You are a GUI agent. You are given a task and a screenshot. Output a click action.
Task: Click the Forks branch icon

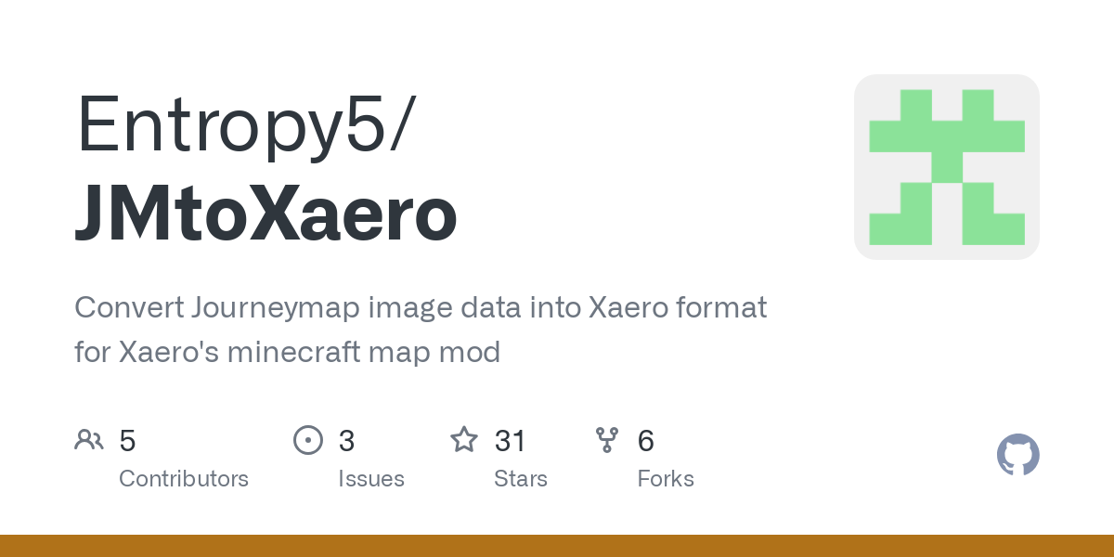point(607,440)
